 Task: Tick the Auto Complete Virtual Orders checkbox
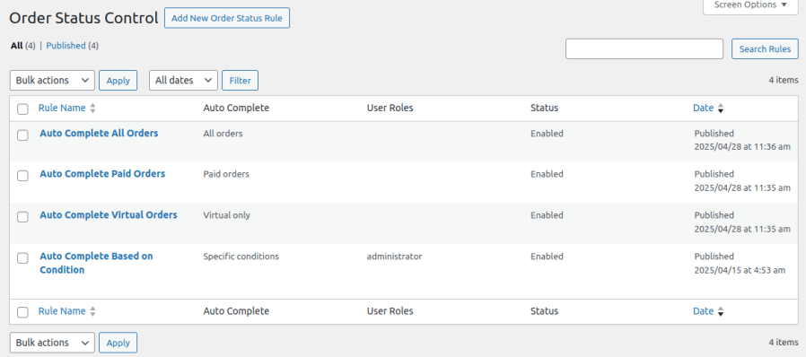click(22, 217)
